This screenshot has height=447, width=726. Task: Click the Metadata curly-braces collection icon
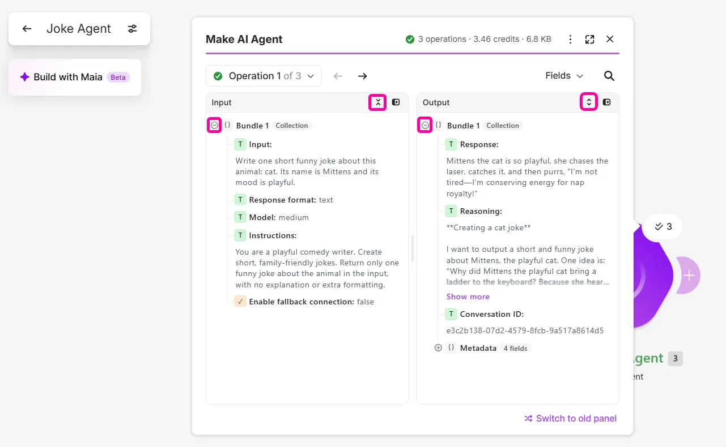pos(451,348)
